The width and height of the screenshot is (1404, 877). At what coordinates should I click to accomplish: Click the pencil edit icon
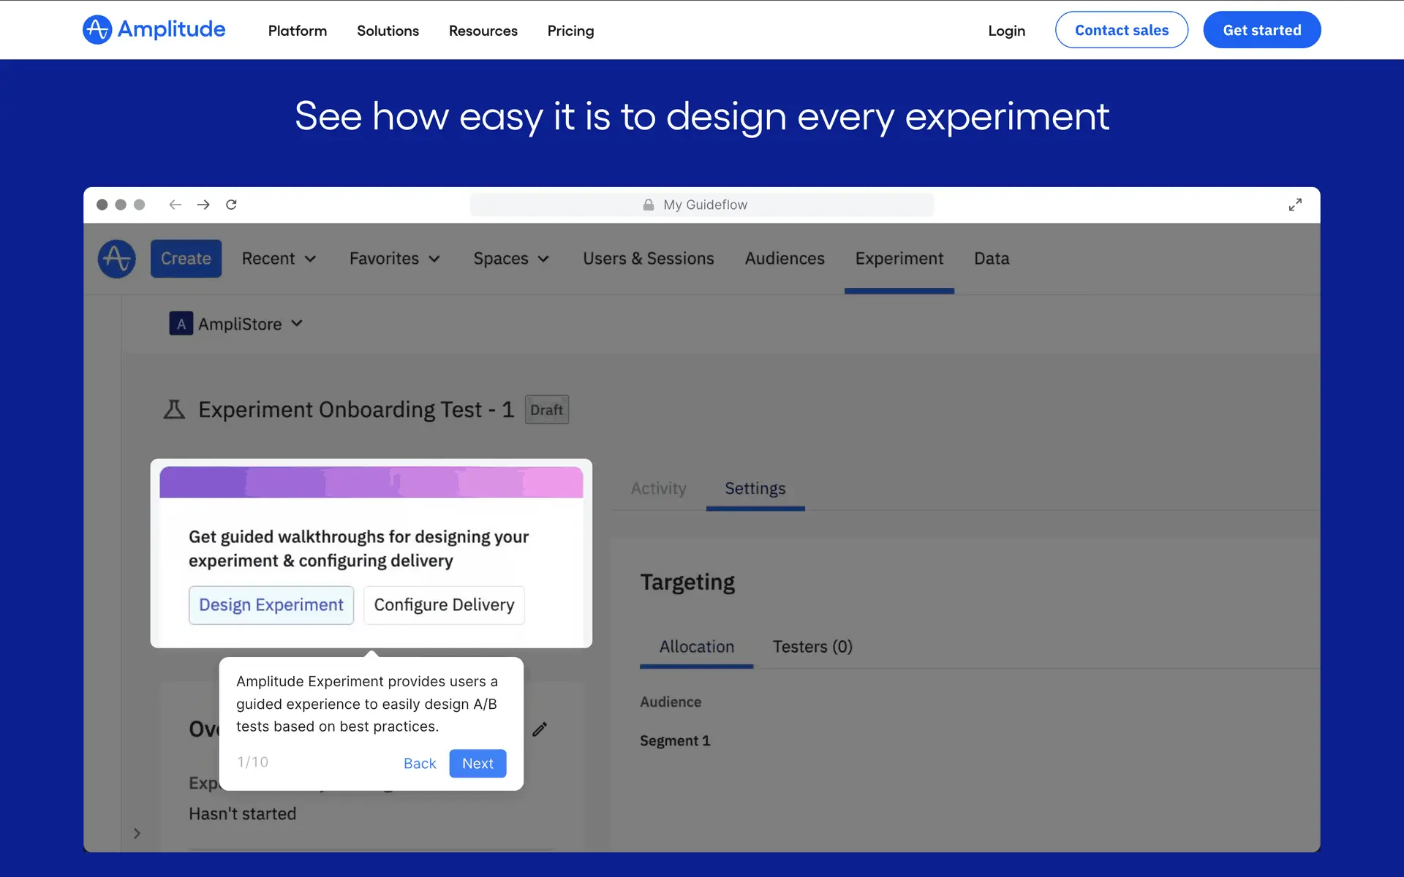pos(540,729)
